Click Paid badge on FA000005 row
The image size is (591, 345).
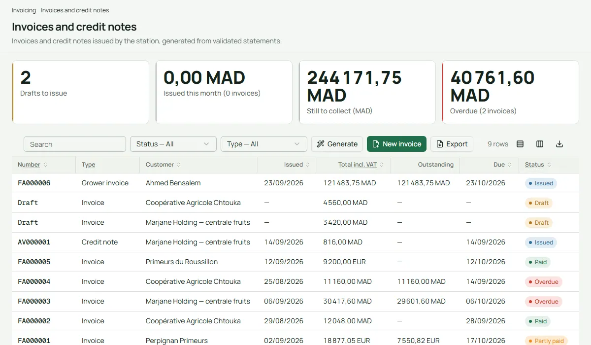[x=538, y=262]
